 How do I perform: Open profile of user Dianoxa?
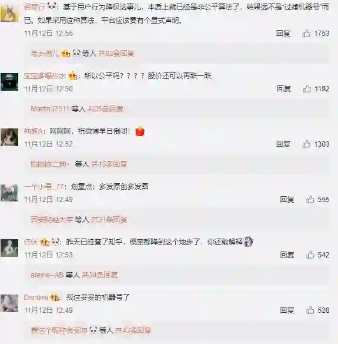[36, 297]
